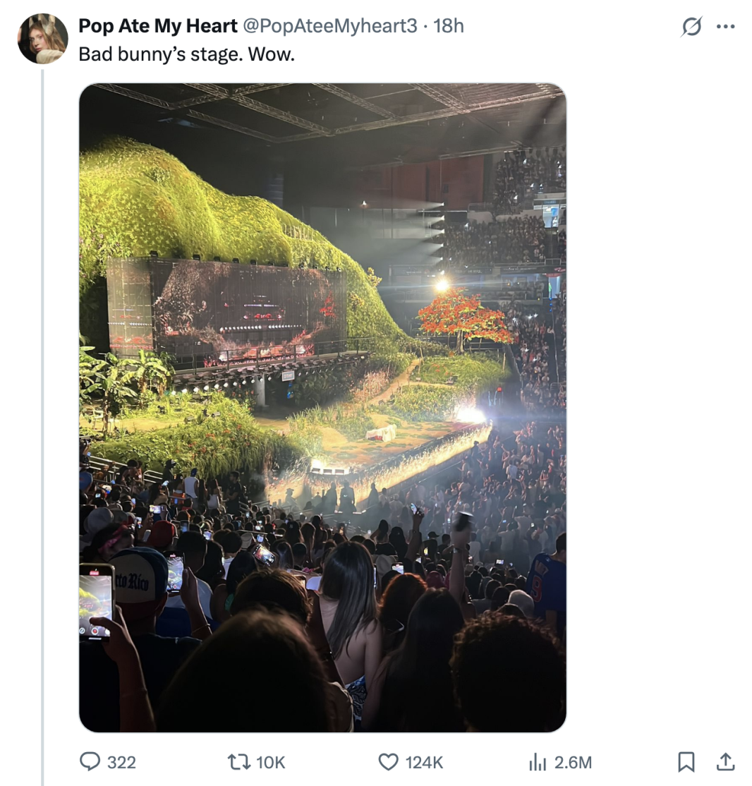Click the 124K likes count
Image resolution: width=752 pixels, height=786 pixels.
(x=424, y=763)
